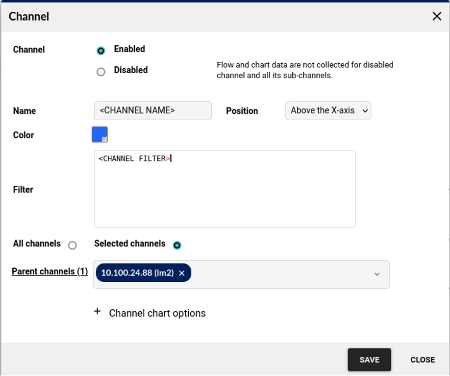Click the Disabled label text

130,70
